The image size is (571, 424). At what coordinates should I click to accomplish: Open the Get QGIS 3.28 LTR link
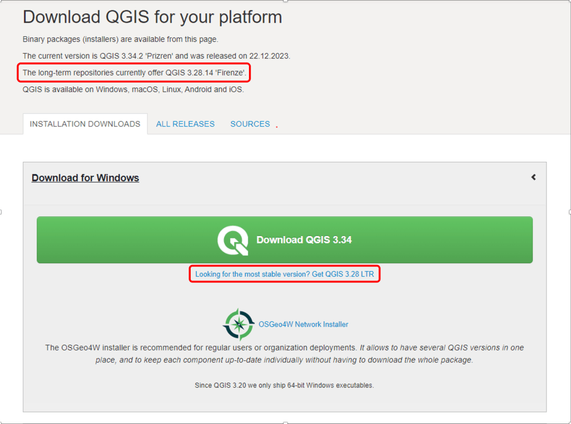click(284, 273)
